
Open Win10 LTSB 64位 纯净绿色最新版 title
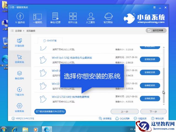coord(71,97)
